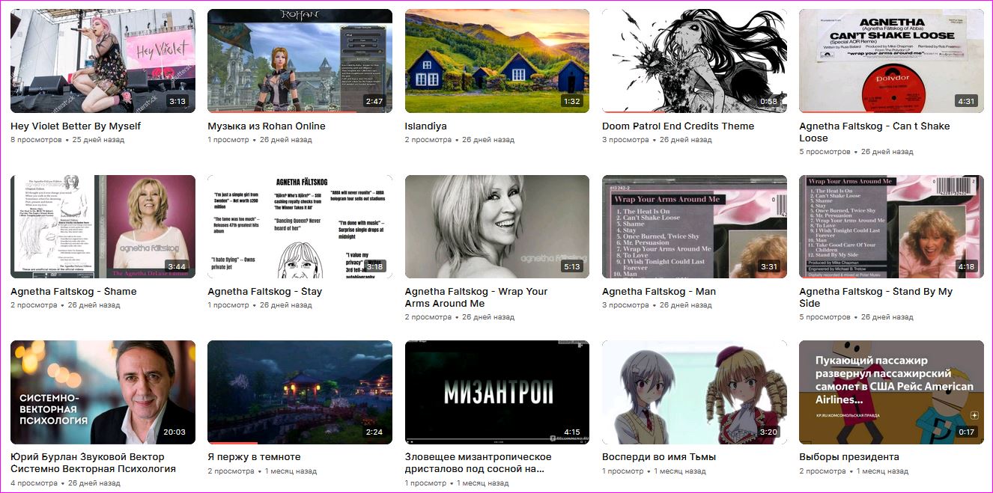Open the МИЗАНТРОП video thumbnail
This screenshot has height=493, width=993.
[497, 392]
